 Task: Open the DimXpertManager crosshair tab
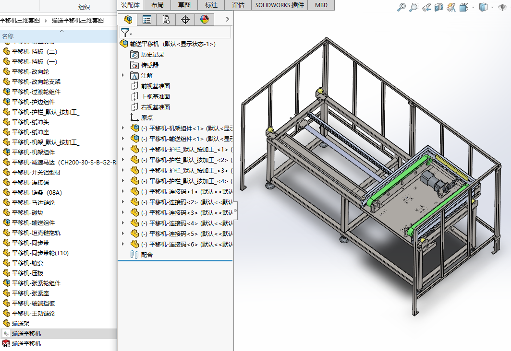pyautogui.click(x=185, y=20)
